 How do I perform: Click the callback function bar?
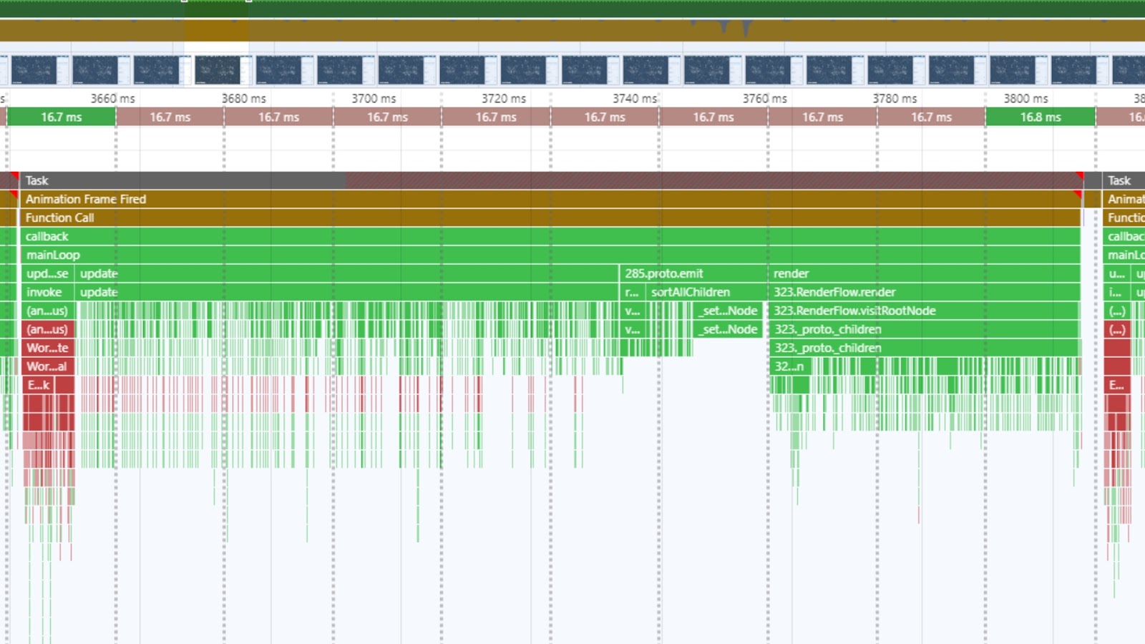tap(551, 236)
